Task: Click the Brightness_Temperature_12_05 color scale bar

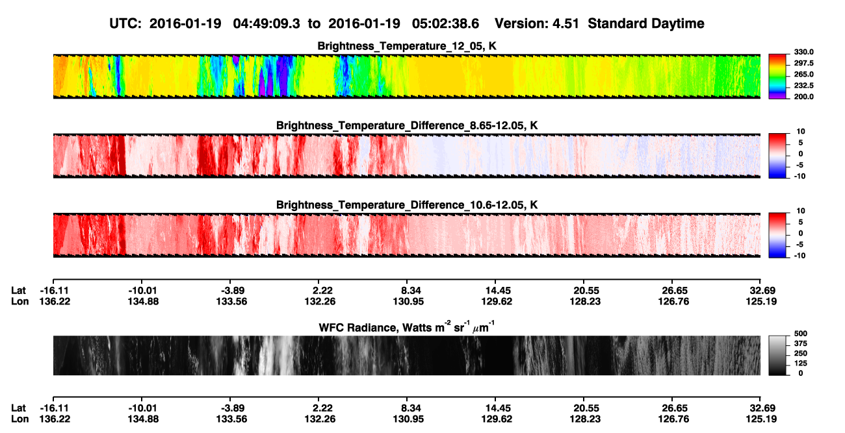Action: coord(779,77)
